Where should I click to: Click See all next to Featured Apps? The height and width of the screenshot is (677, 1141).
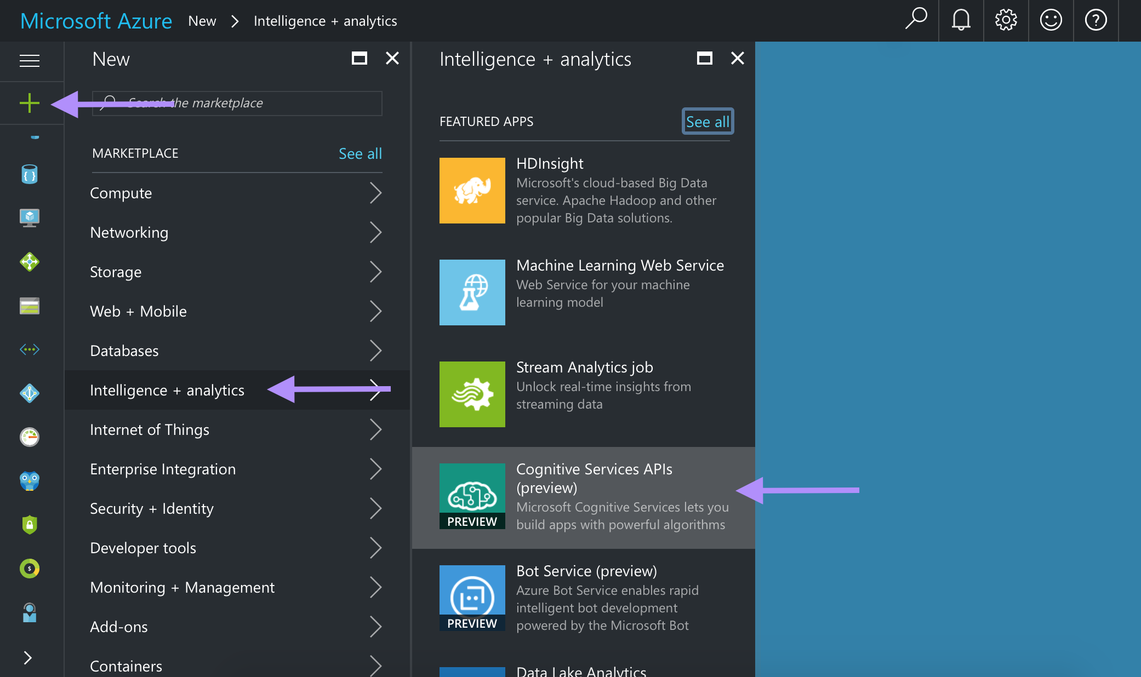pos(707,122)
